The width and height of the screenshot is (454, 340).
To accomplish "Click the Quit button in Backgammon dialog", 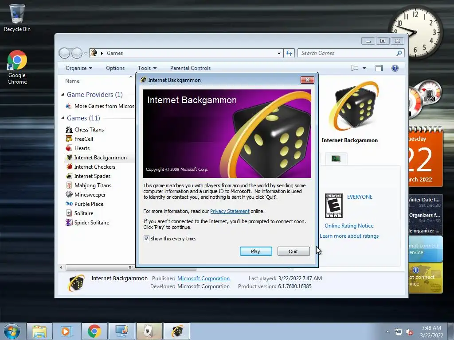I will coord(294,251).
